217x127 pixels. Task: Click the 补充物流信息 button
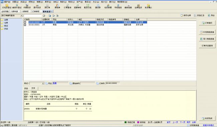coord(207,32)
